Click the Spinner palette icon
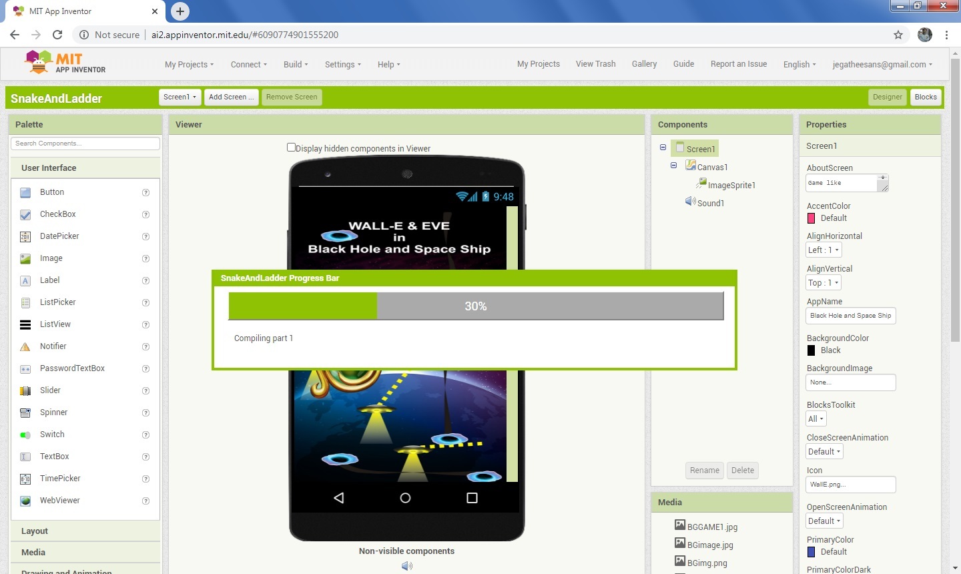 point(25,413)
